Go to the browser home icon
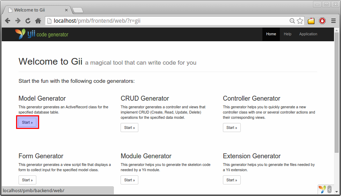341x196 pixels. click(38, 21)
